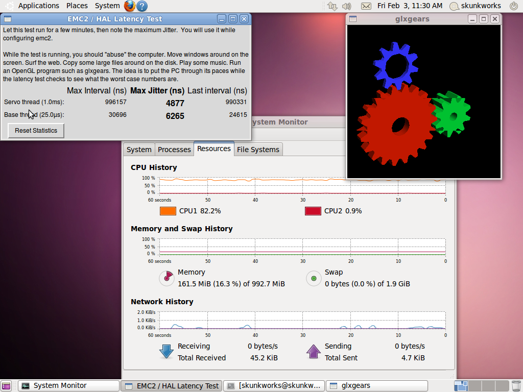Click the Max Interval value 996157

pyautogui.click(x=116, y=102)
